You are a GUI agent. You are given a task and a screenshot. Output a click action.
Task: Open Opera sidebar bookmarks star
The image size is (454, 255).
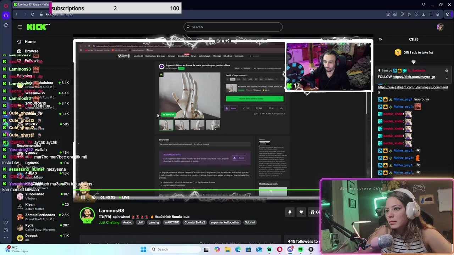6,25
